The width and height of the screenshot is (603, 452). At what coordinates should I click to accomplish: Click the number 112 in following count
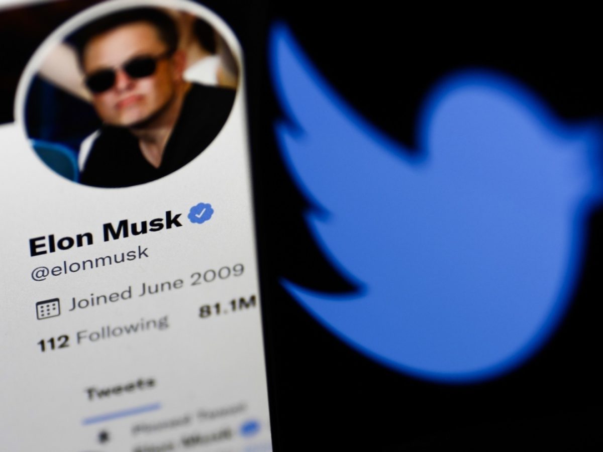click(53, 343)
